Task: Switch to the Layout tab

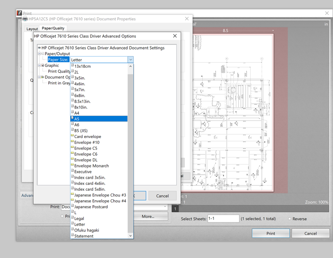Action: (32, 29)
